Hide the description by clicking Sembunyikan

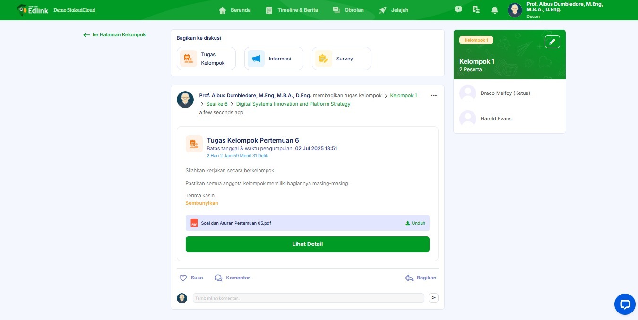(x=201, y=203)
